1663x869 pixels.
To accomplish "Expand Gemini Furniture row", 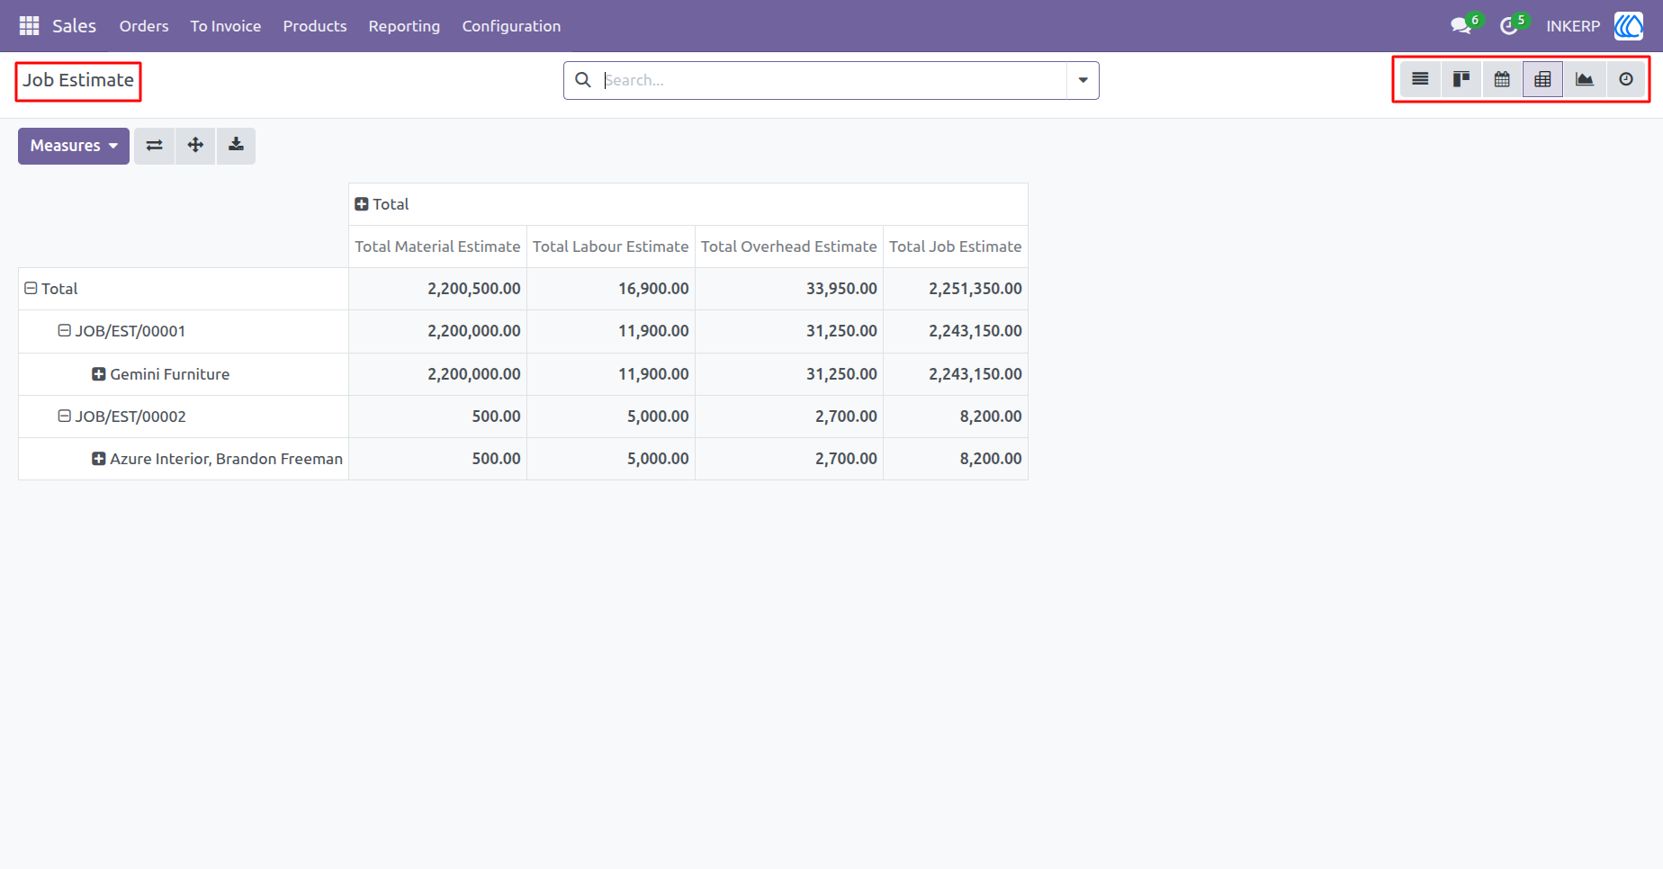I will [99, 373].
